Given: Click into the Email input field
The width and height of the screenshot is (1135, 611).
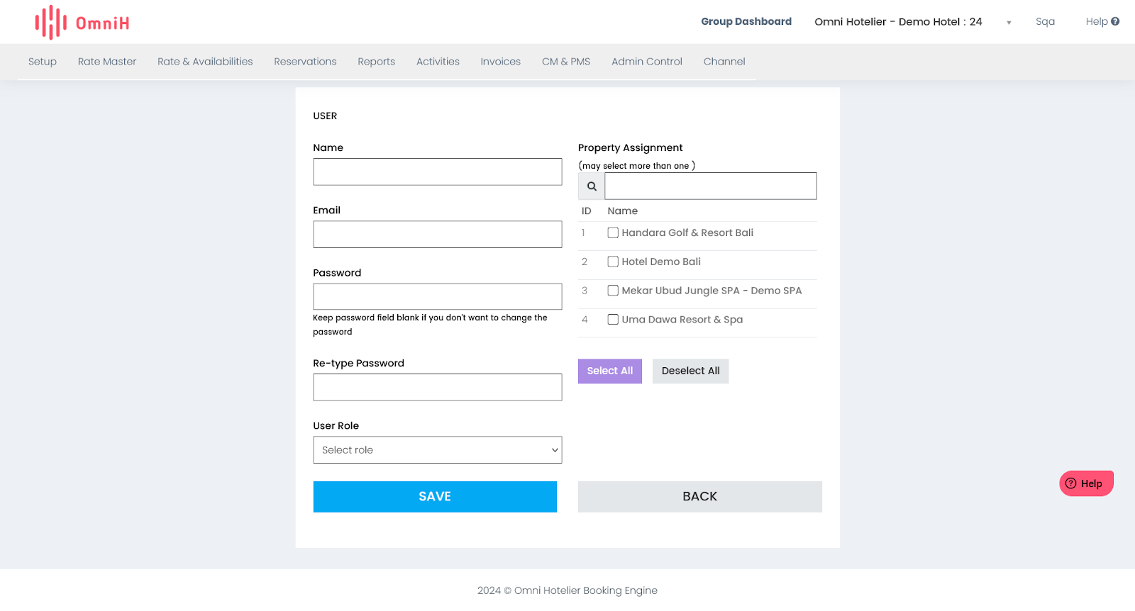Looking at the screenshot, I should [x=438, y=234].
